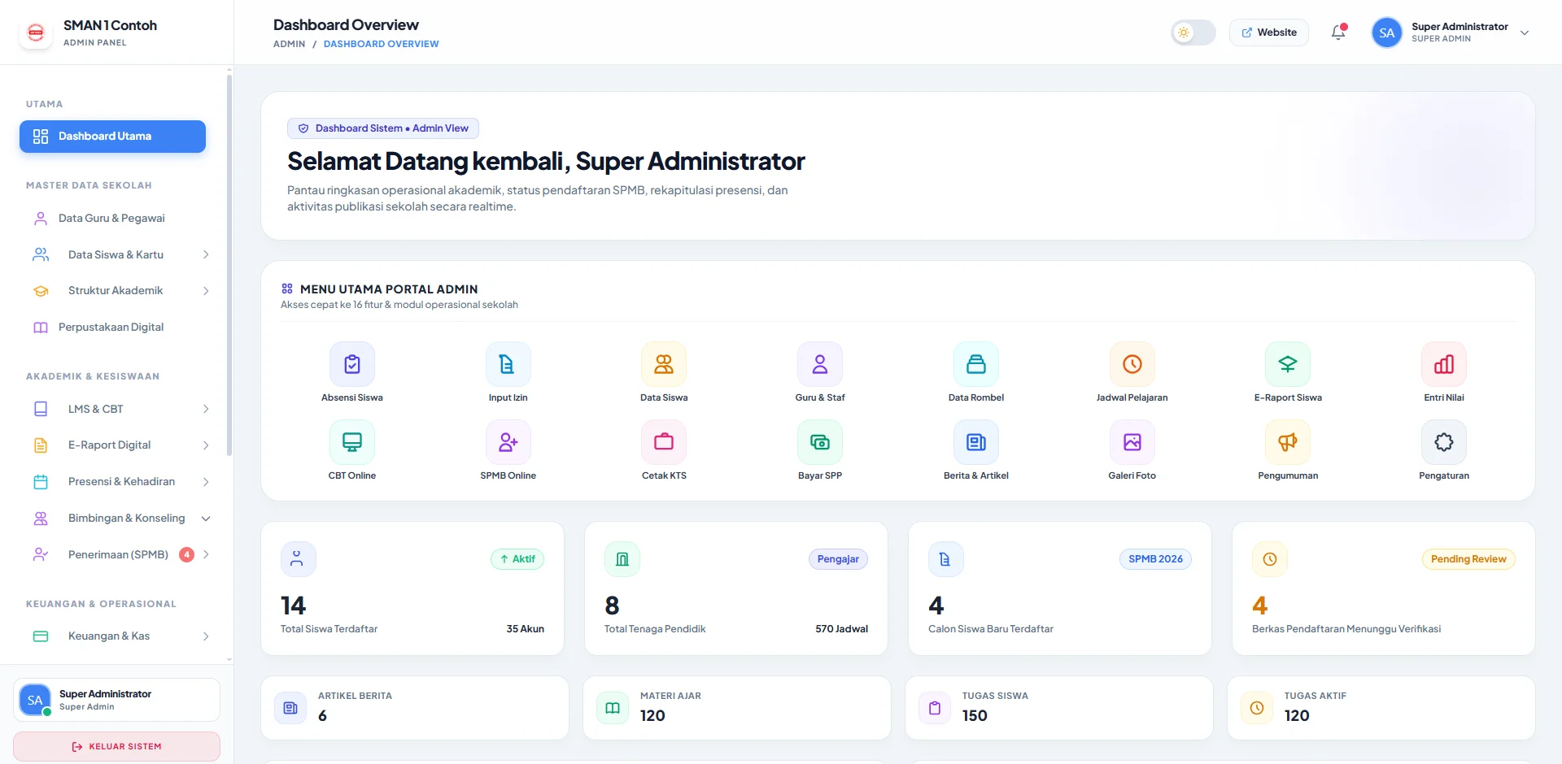The height and width of the screenshot is (764, 1562).
Task: Click the ADMIN breadcrumb link
Action: (x=289, y=44)
